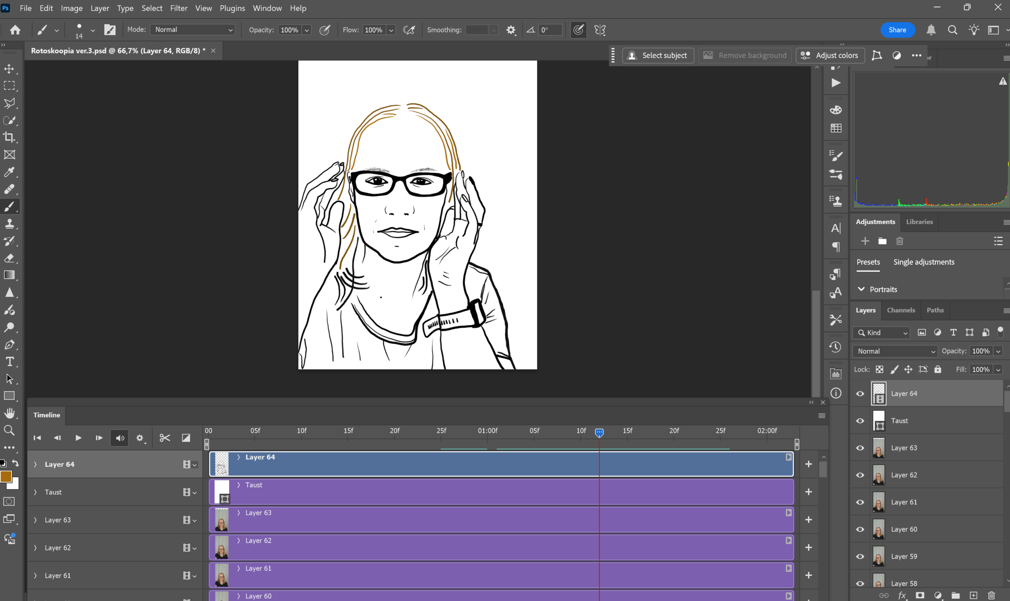
Task: Open the brush blending Mode dropdown
Action: pyautogui.click(x=193, y=30)
